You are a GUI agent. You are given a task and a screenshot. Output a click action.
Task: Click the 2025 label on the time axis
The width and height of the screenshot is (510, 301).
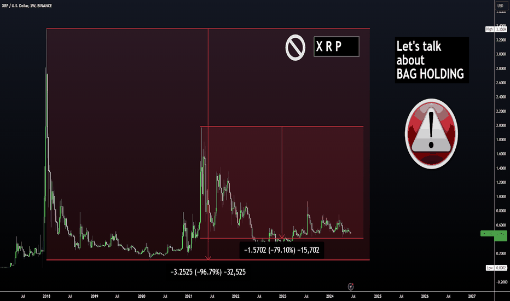(378, 296)
